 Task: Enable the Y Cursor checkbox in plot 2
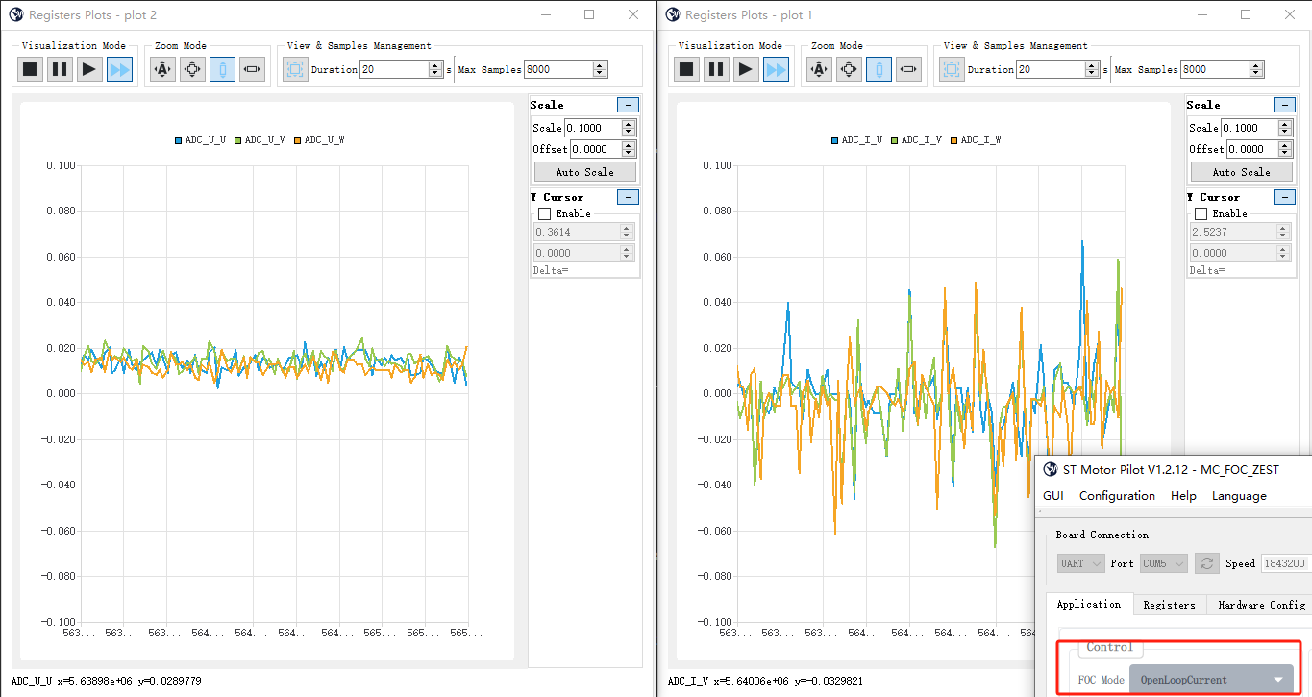(x=544, y=213)
